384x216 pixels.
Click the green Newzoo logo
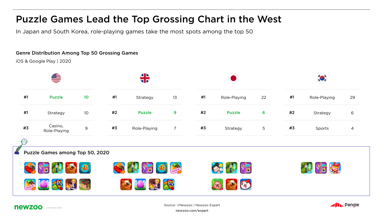click(28, 207)
